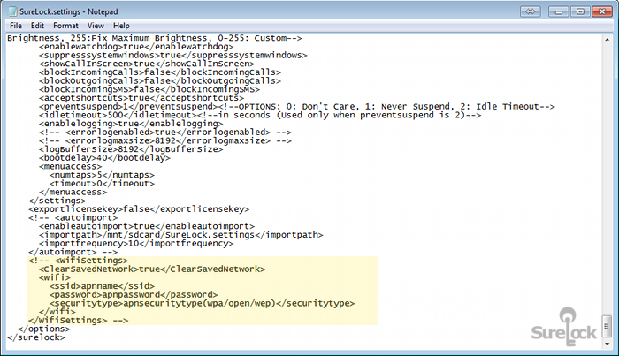Click the showCallInScreen line
Image resolution: width=619 pixels, height=356 pixels.
click(147, 64)
